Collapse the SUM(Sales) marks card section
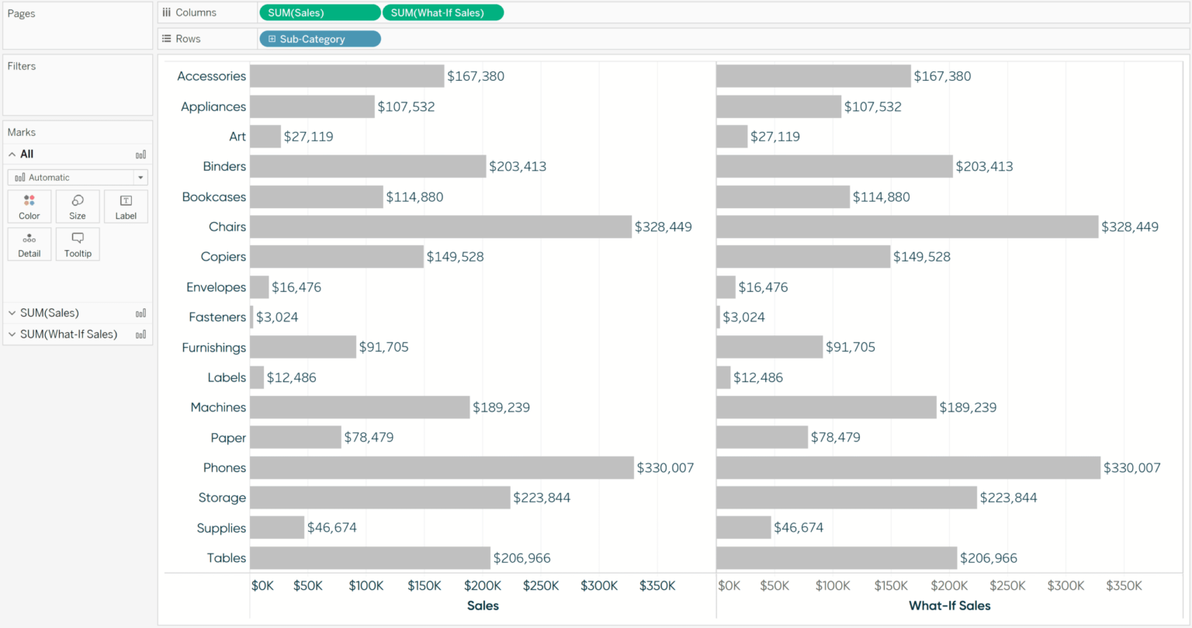Screen dimensions: 1192x628 pos(12,312)
